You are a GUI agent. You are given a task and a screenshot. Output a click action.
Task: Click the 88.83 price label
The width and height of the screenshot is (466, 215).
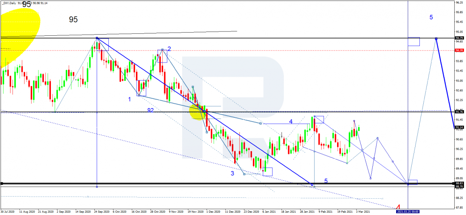pyautogui.click(x=459, y=184)
